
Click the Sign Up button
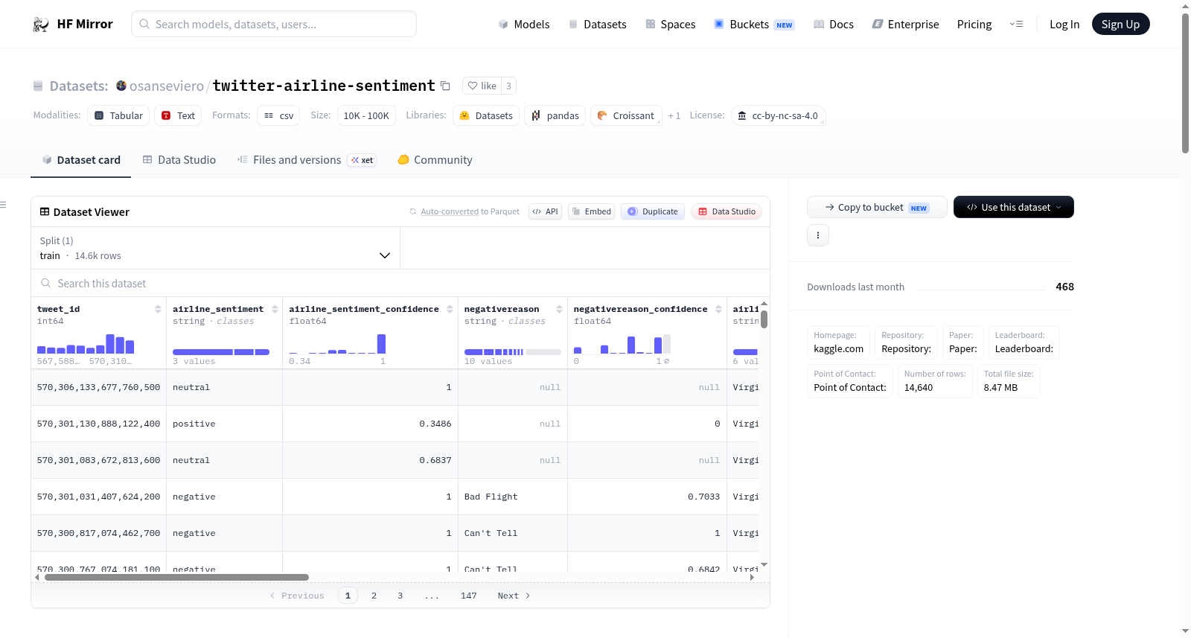(1120, 24)
